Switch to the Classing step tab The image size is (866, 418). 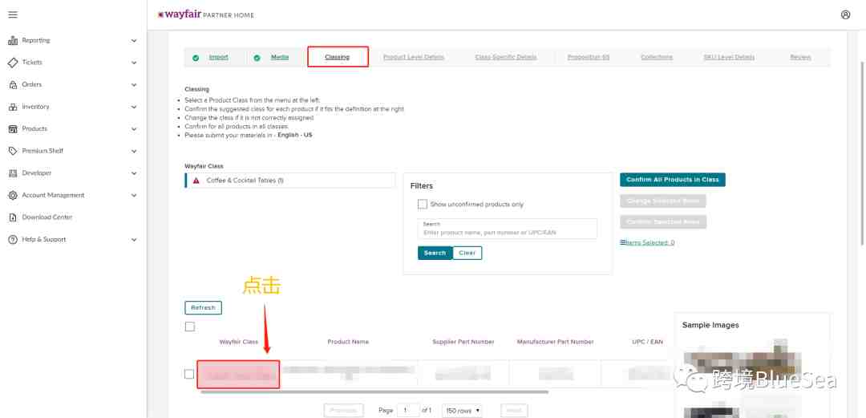click(x=337, y=57)
